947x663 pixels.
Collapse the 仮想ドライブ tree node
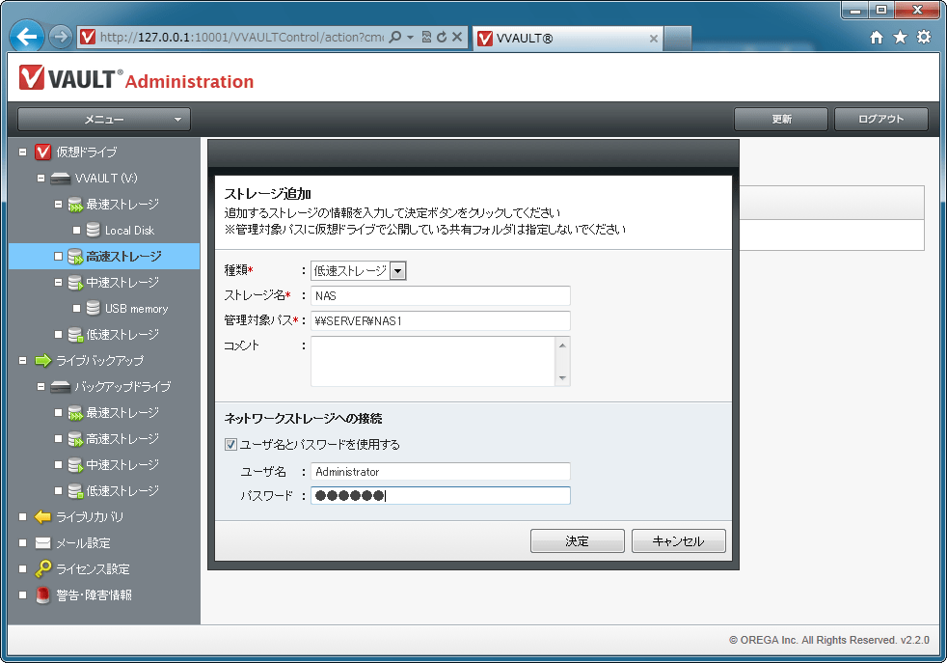[22, 152]
